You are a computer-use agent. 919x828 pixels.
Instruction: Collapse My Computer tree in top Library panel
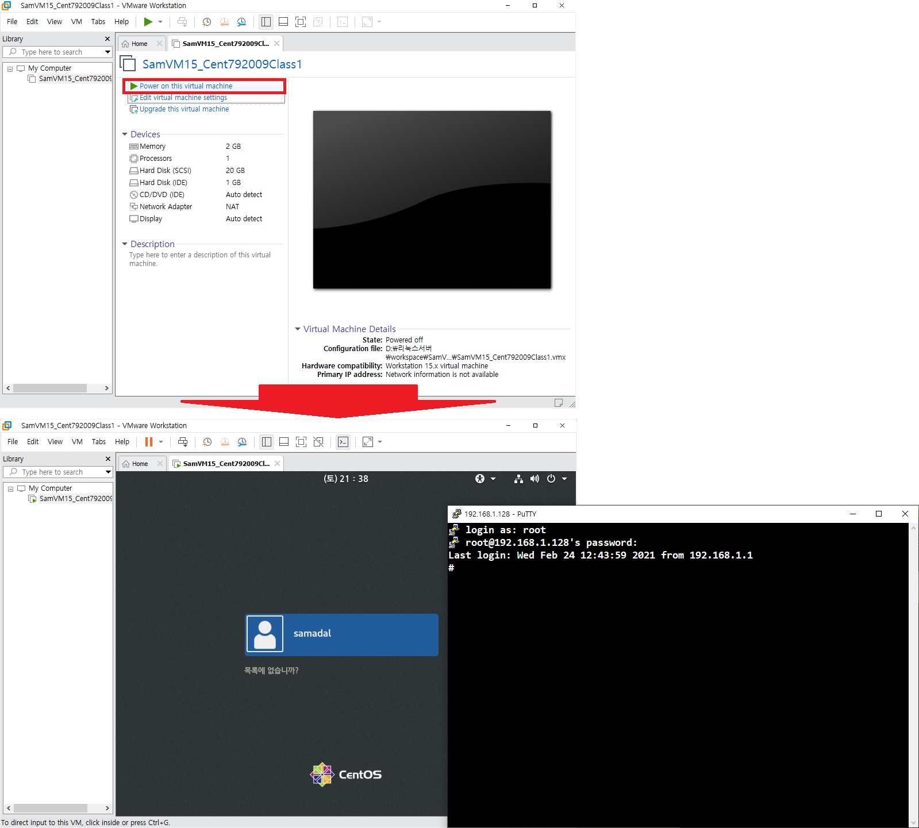(x=10, y=69)
